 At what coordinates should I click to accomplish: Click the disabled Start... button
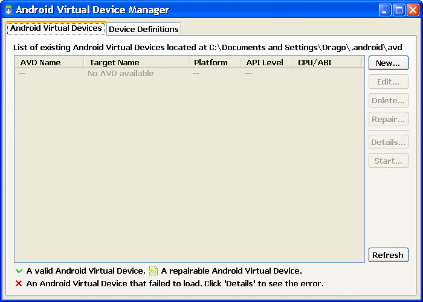388,161
